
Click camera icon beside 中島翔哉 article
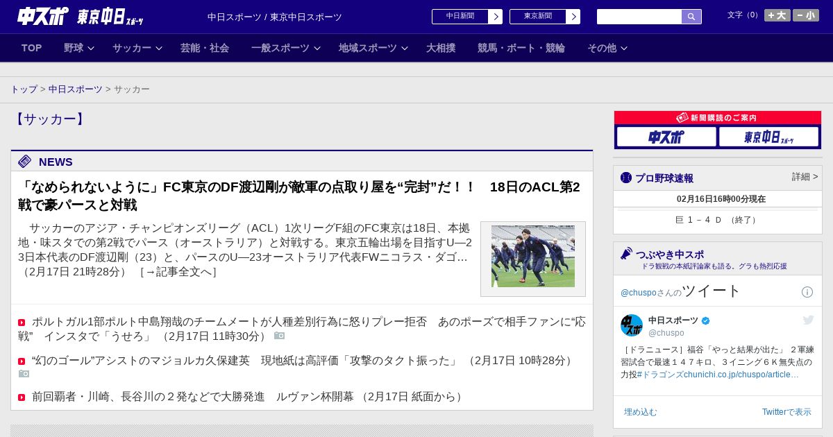pyautogui.click(x=279, y=336)
